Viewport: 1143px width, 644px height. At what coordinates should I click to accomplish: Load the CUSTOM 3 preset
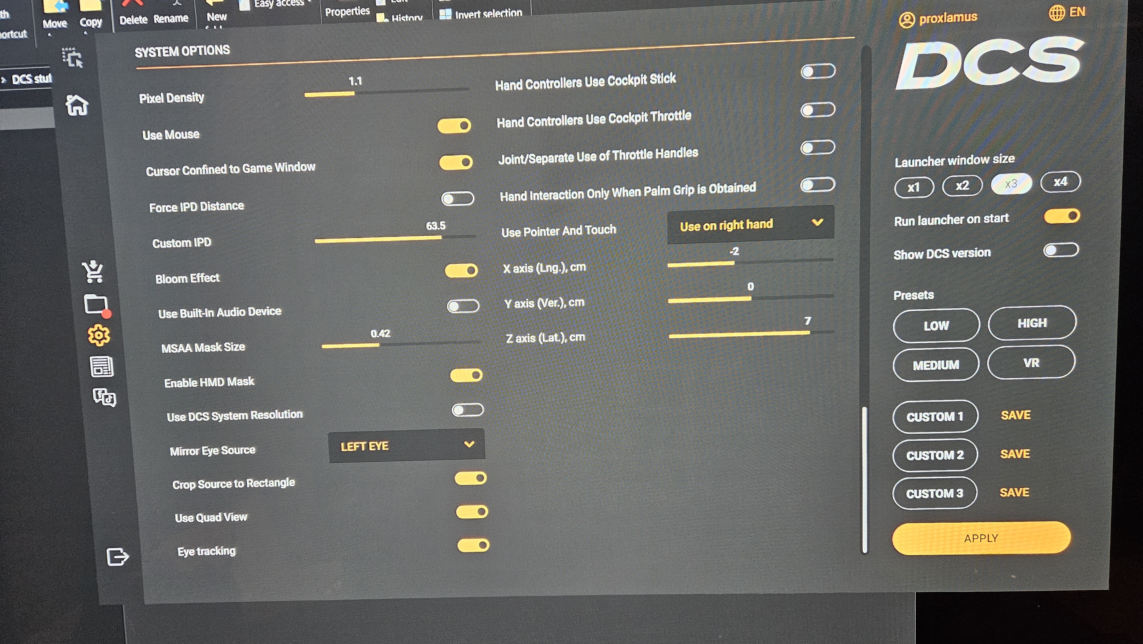tap(934, 493)
